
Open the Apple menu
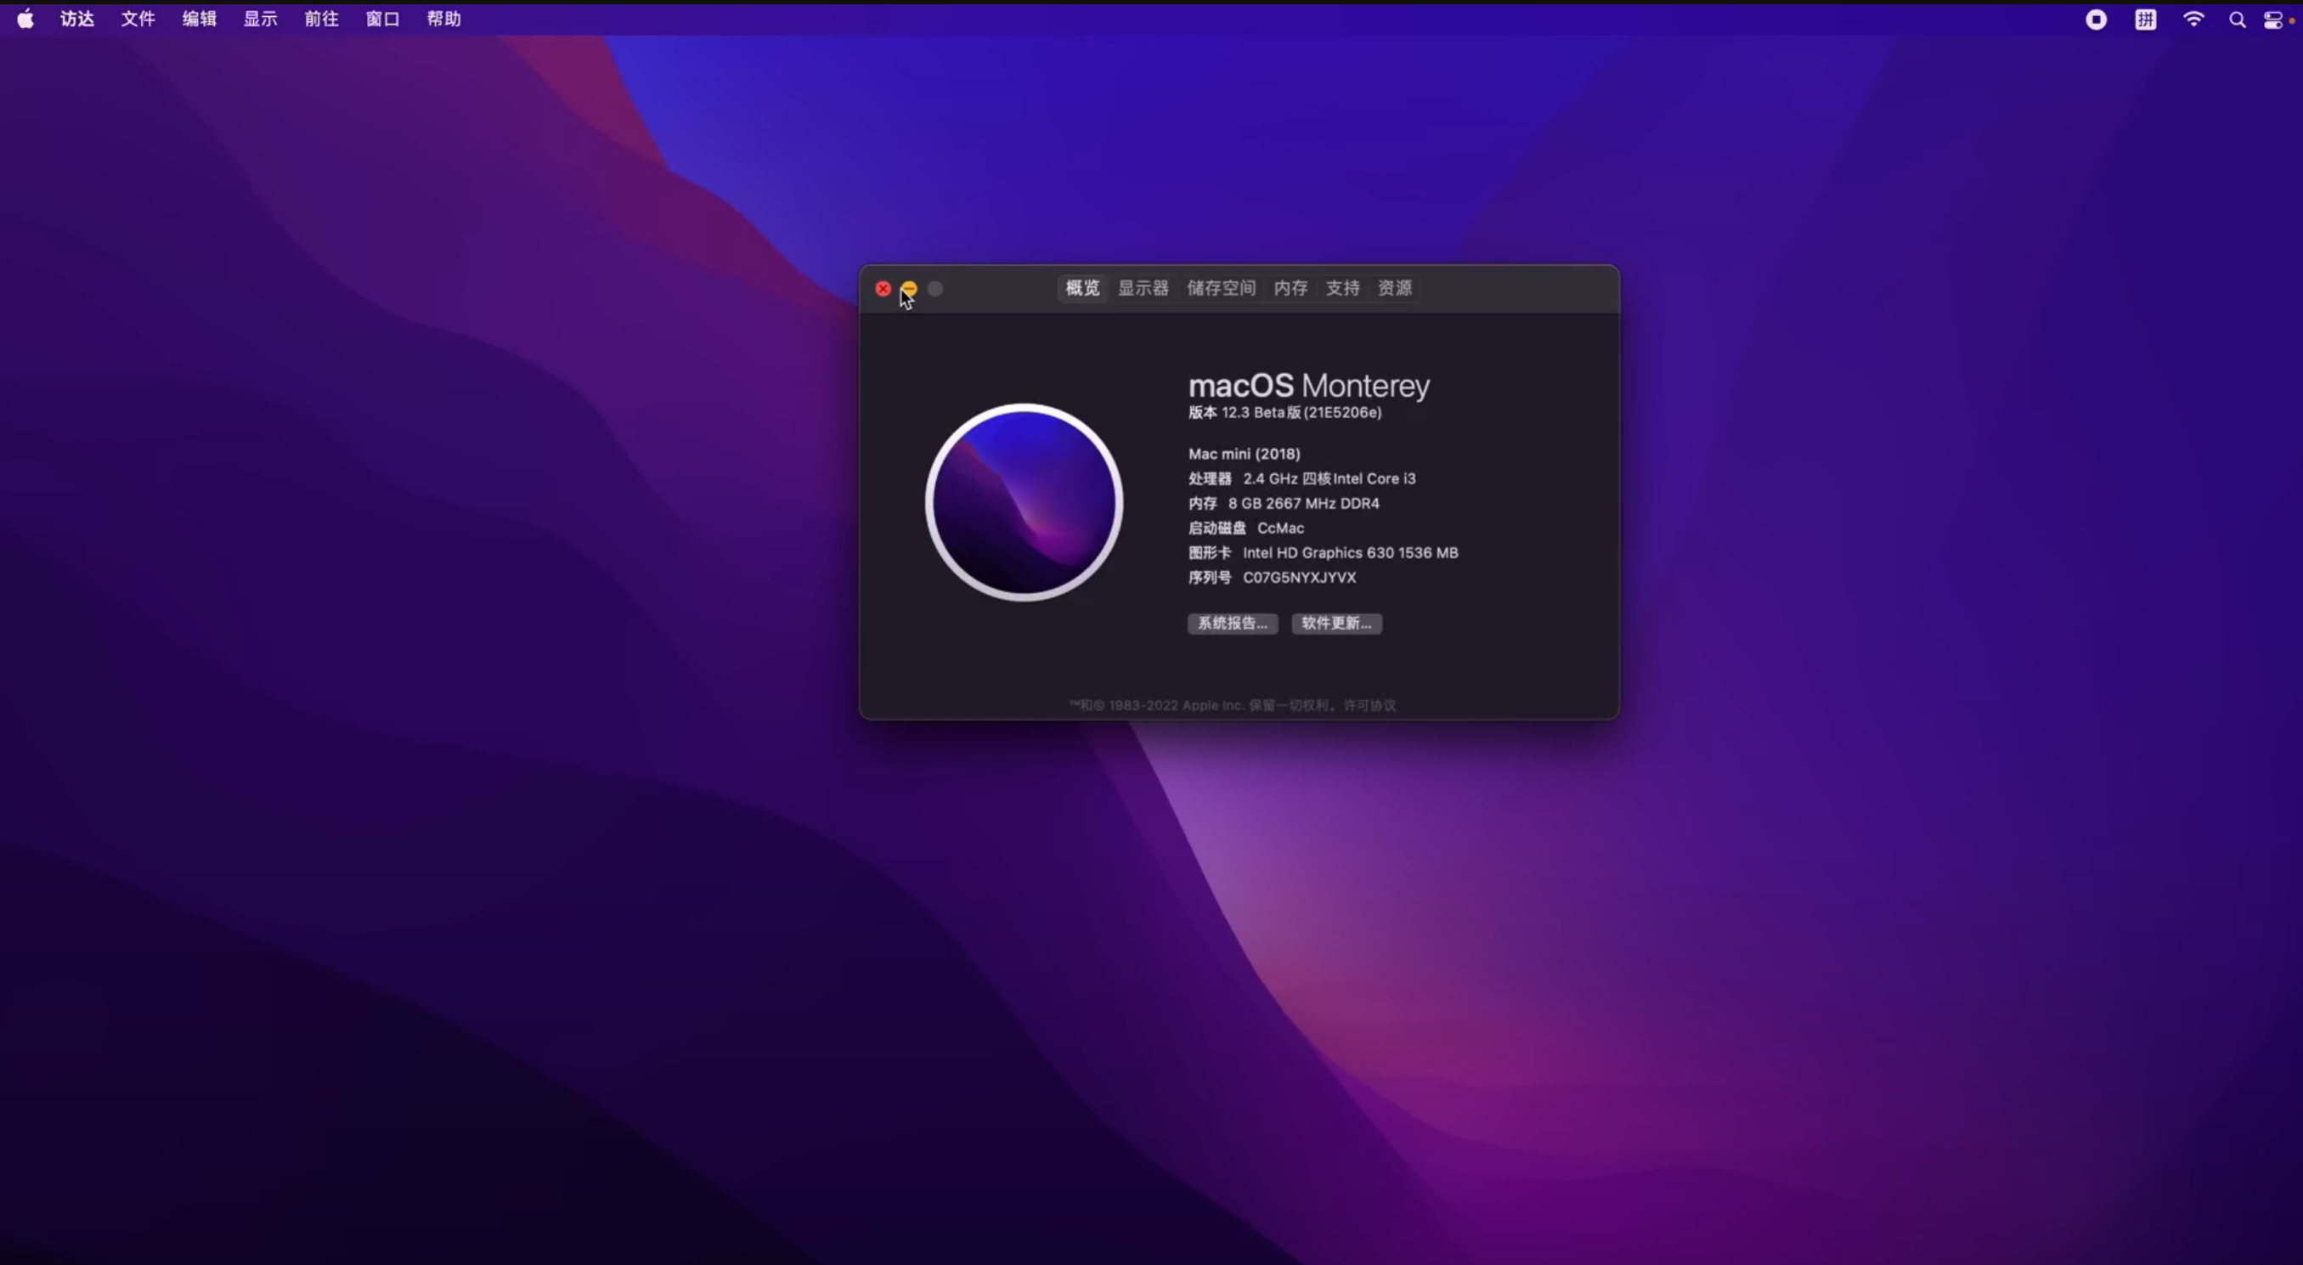pyautogui.click(x=25, y=19)
